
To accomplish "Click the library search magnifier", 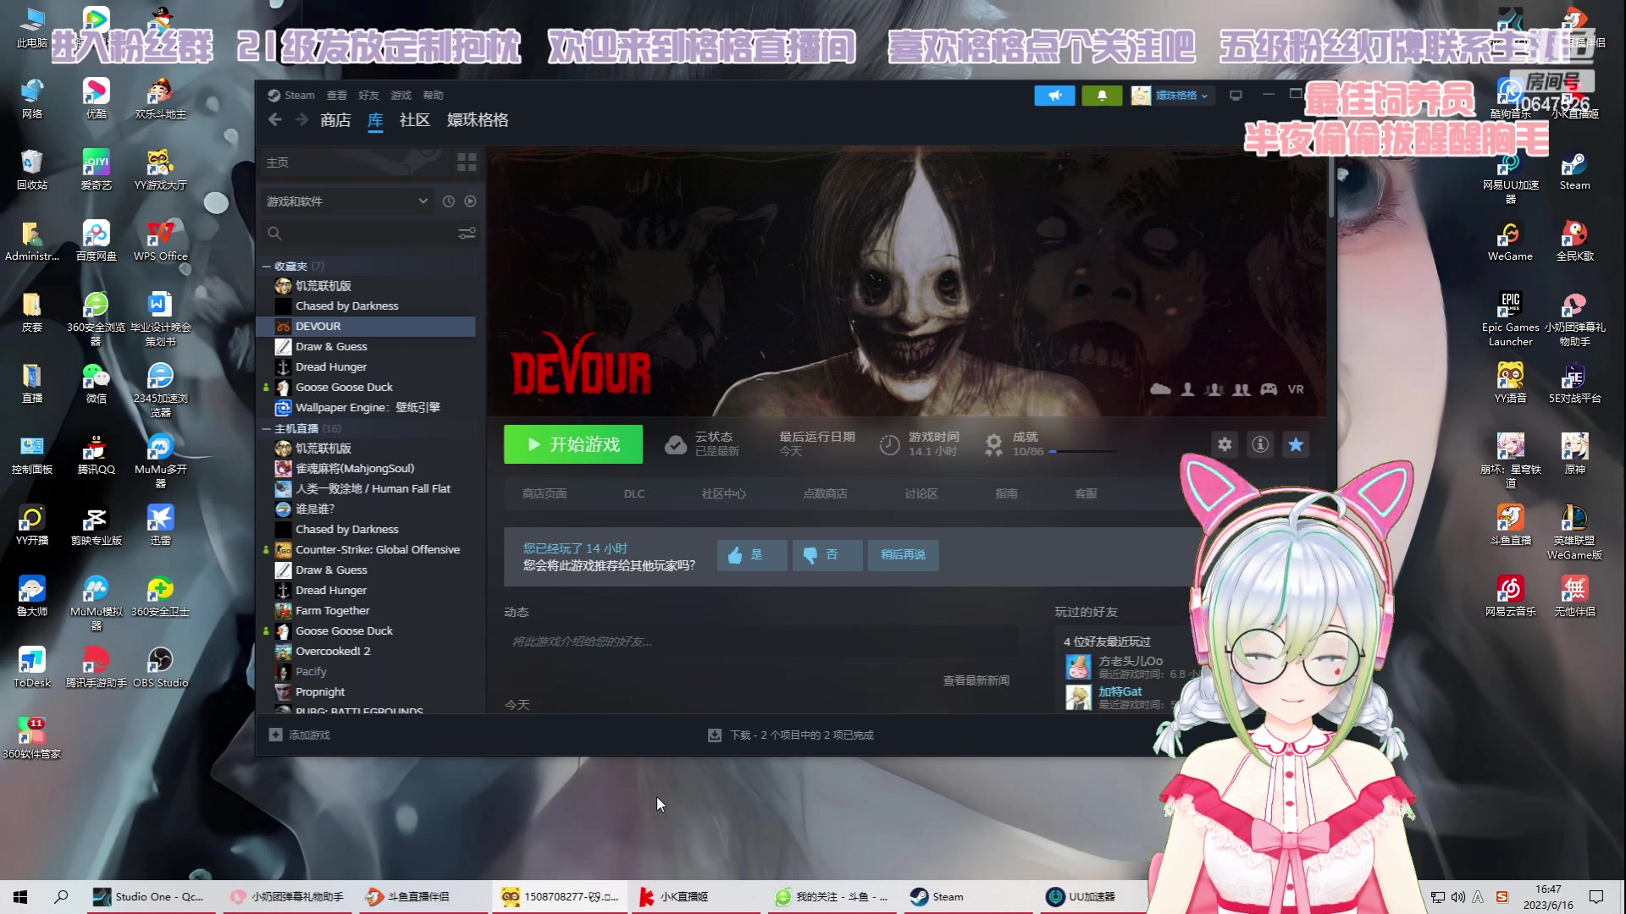I will (274, 233).
